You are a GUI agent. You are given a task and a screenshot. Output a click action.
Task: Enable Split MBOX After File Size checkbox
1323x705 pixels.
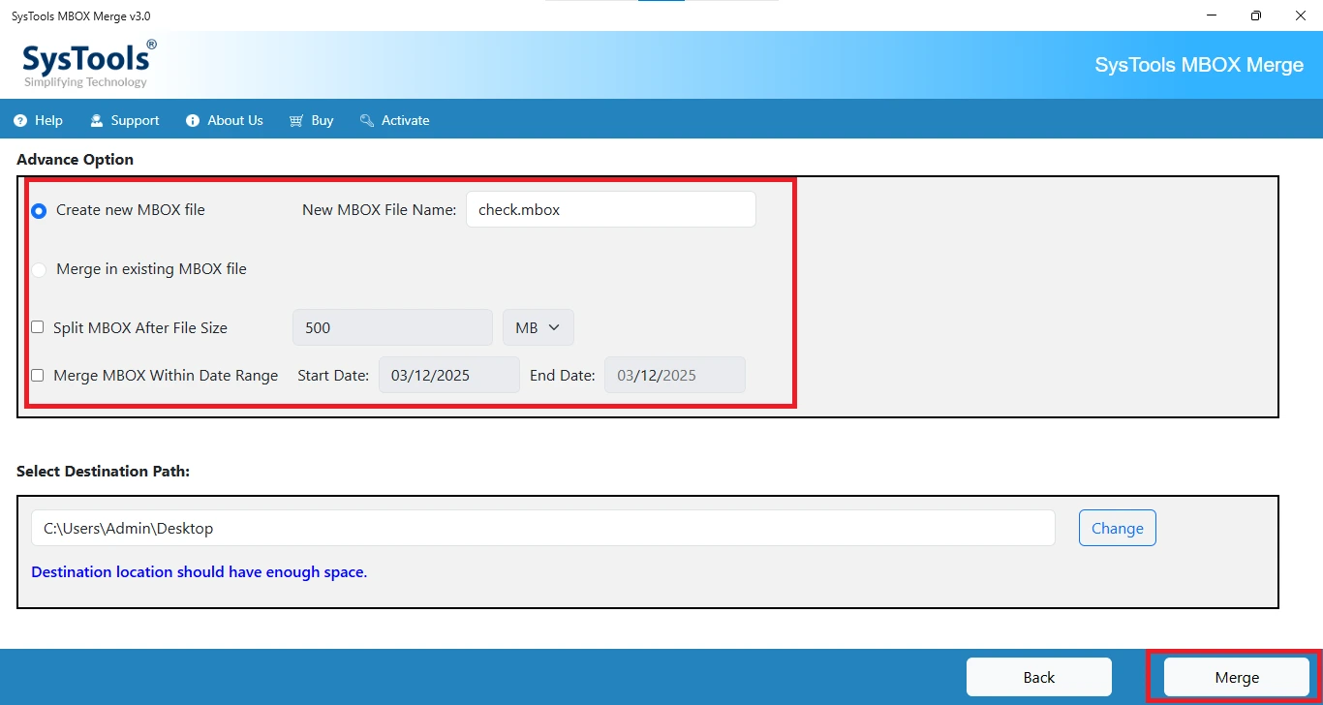[x=38, y=327]
